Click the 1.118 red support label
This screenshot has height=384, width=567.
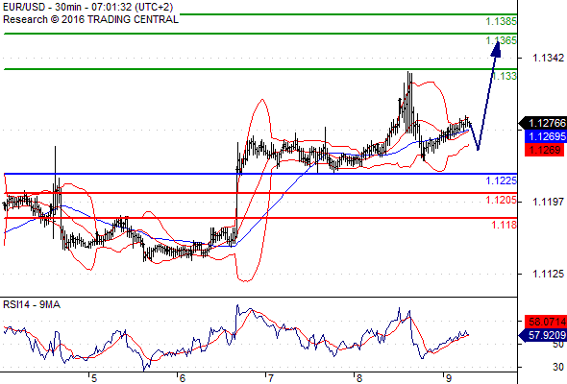point(504,225)
